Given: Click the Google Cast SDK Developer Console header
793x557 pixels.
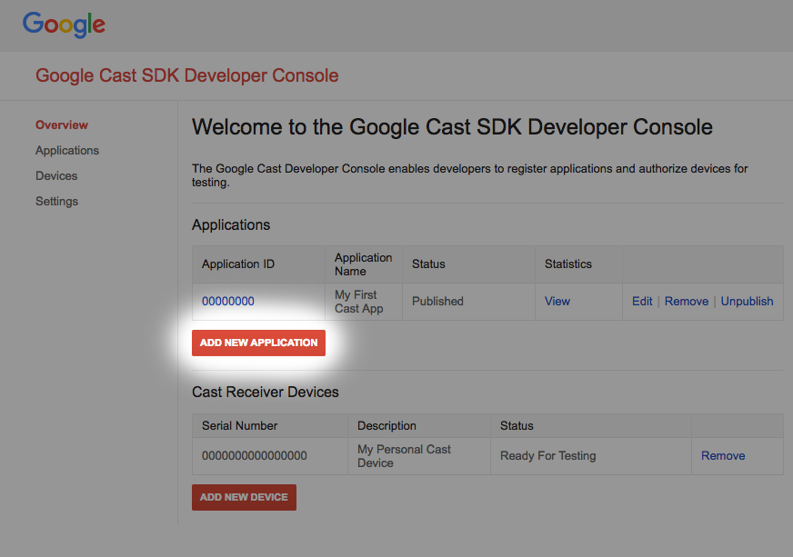Looking at the screenshot, I should pos(186,75).
